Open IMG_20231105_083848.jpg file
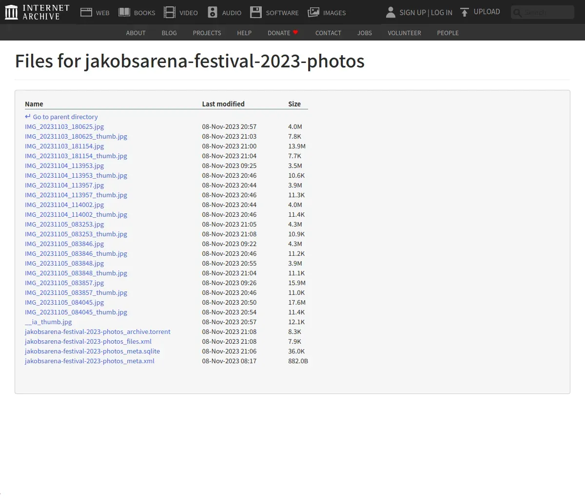Image resolution: width=585 pixels, height=498 pixels. point(64,263)
